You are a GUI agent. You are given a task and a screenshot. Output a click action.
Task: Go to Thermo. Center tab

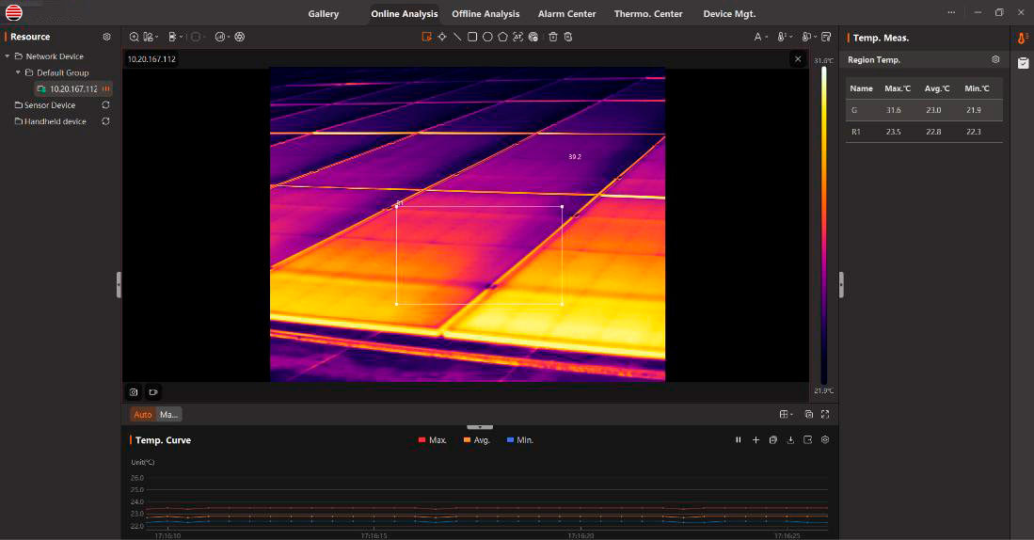click(648, 14)
